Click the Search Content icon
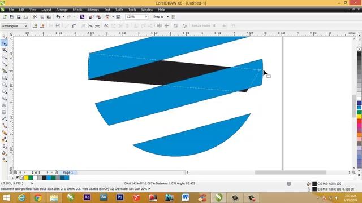 pyautogui.click(x=82, y=17)
